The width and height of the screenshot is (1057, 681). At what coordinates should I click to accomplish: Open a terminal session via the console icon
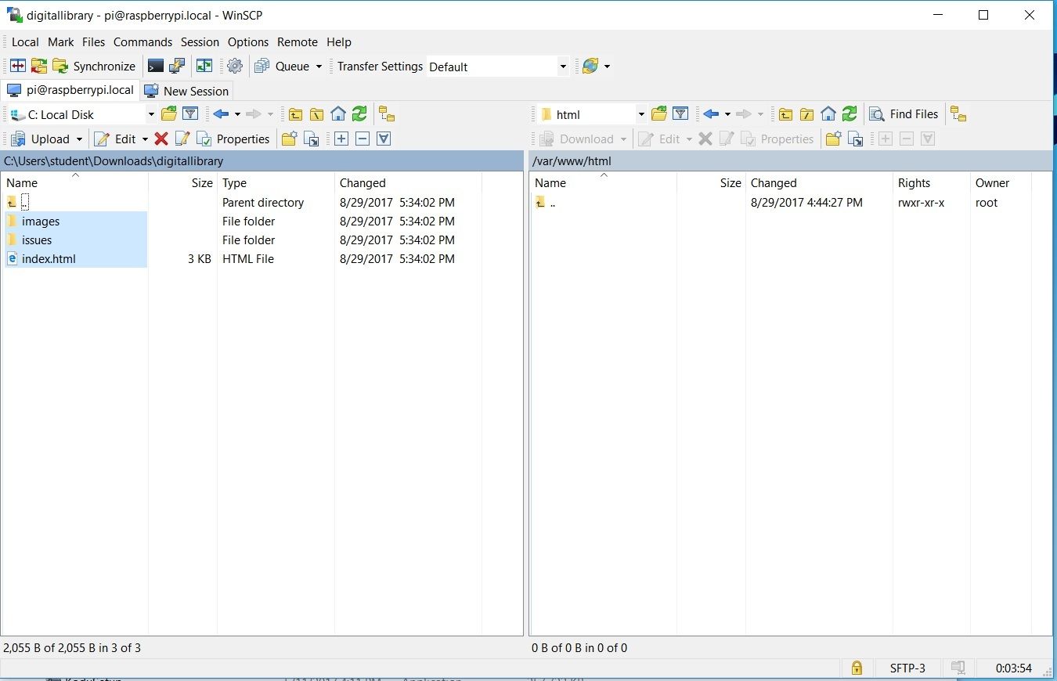[x=154, y=66]
